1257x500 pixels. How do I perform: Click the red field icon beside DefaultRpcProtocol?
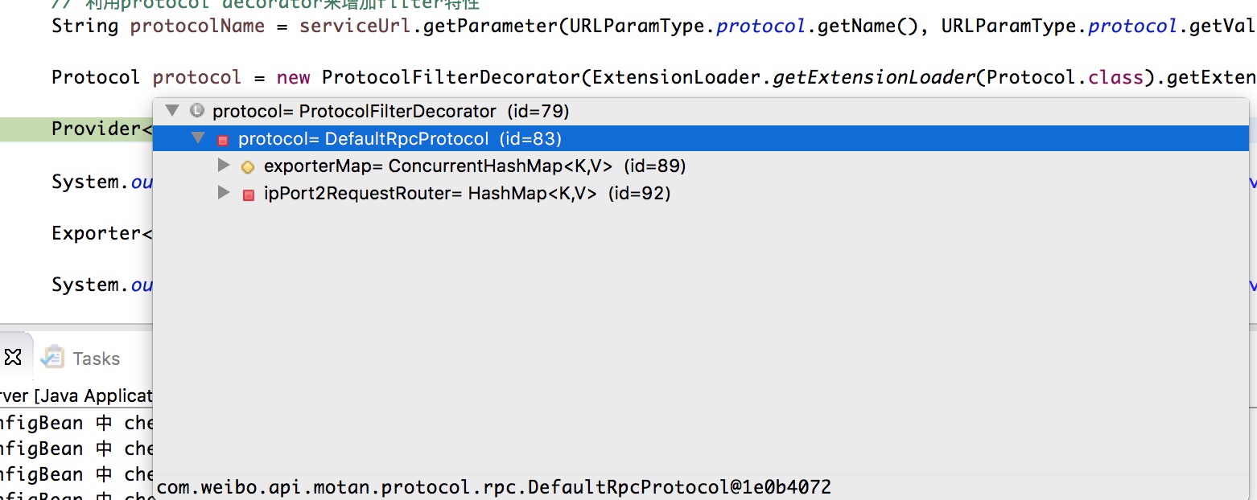tap(223, 140)
